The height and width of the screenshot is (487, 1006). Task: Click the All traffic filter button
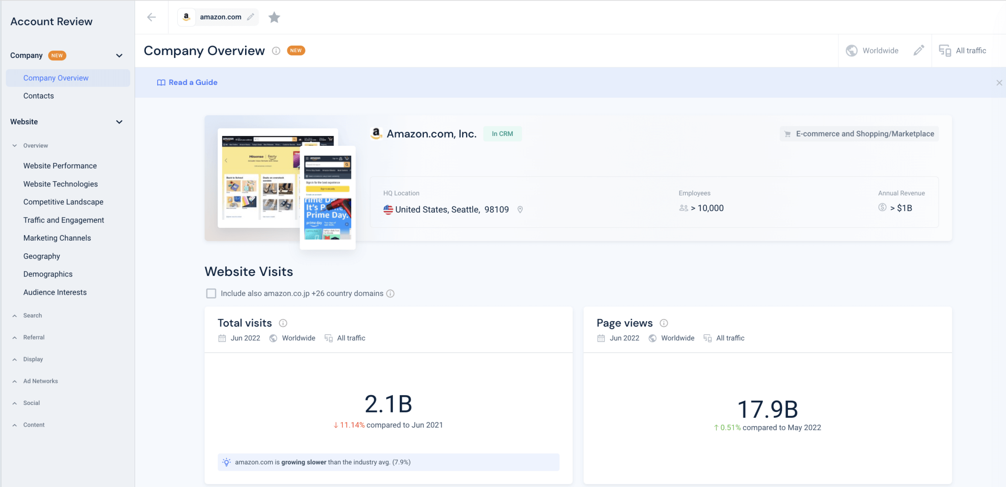[963, 51]
